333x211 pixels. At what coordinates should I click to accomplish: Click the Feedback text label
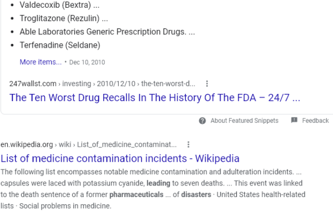tap(315, 120)
